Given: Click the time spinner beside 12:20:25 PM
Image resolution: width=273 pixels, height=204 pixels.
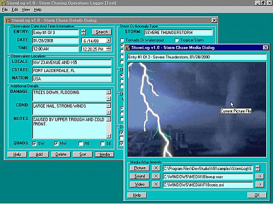Looking at the screenshot, I should [109, 49].
